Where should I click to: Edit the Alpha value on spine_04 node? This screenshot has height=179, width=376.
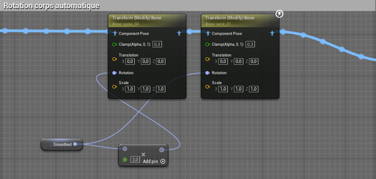click(157, 44)
